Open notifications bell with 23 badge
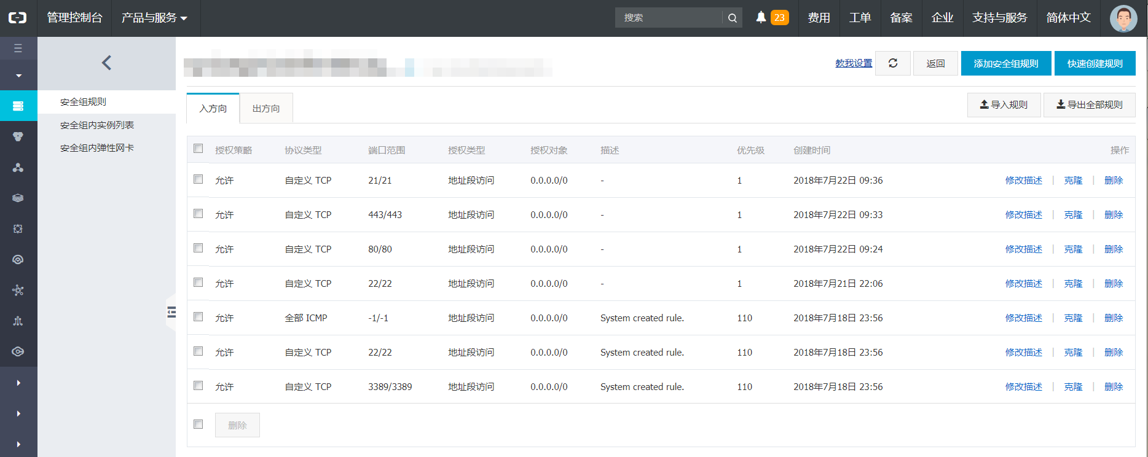The height and width of the screenshot is (457, 1148). click(773, 18)
